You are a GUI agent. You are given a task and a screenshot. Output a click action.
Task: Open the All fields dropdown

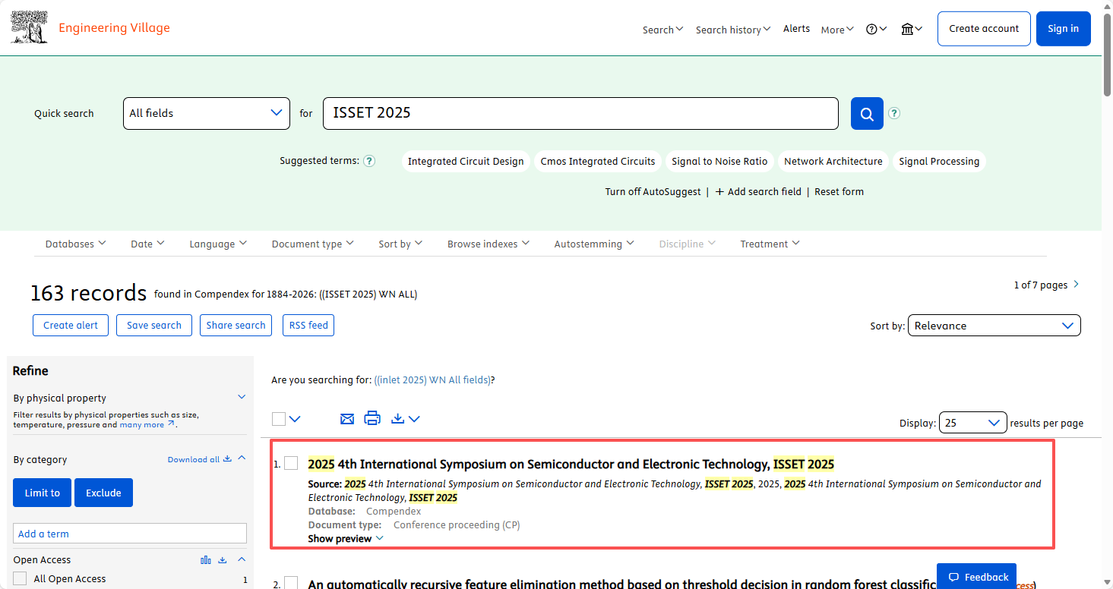coord(206,113)
